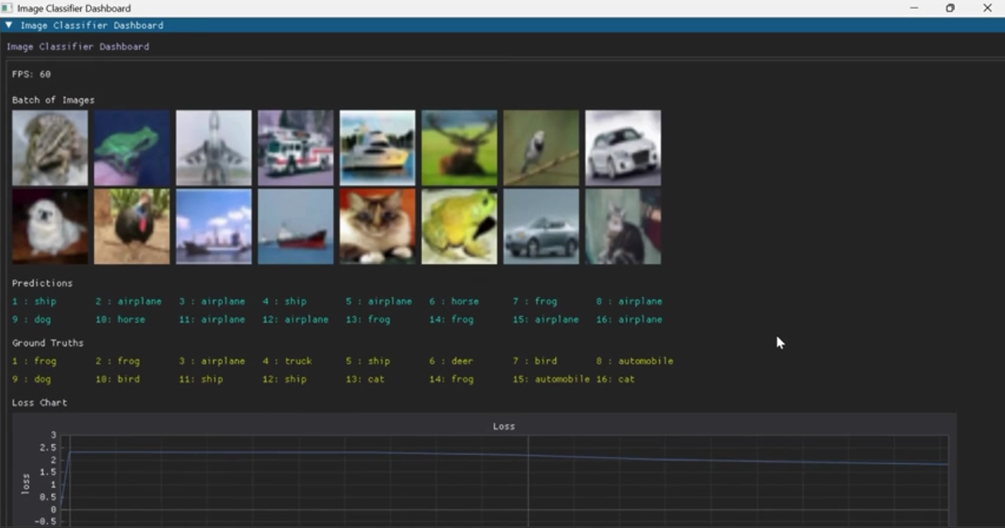The width and height of the screenshot is (1005, 528).
Task: Click the Ground Truths section label
Action: click(48, 343)
